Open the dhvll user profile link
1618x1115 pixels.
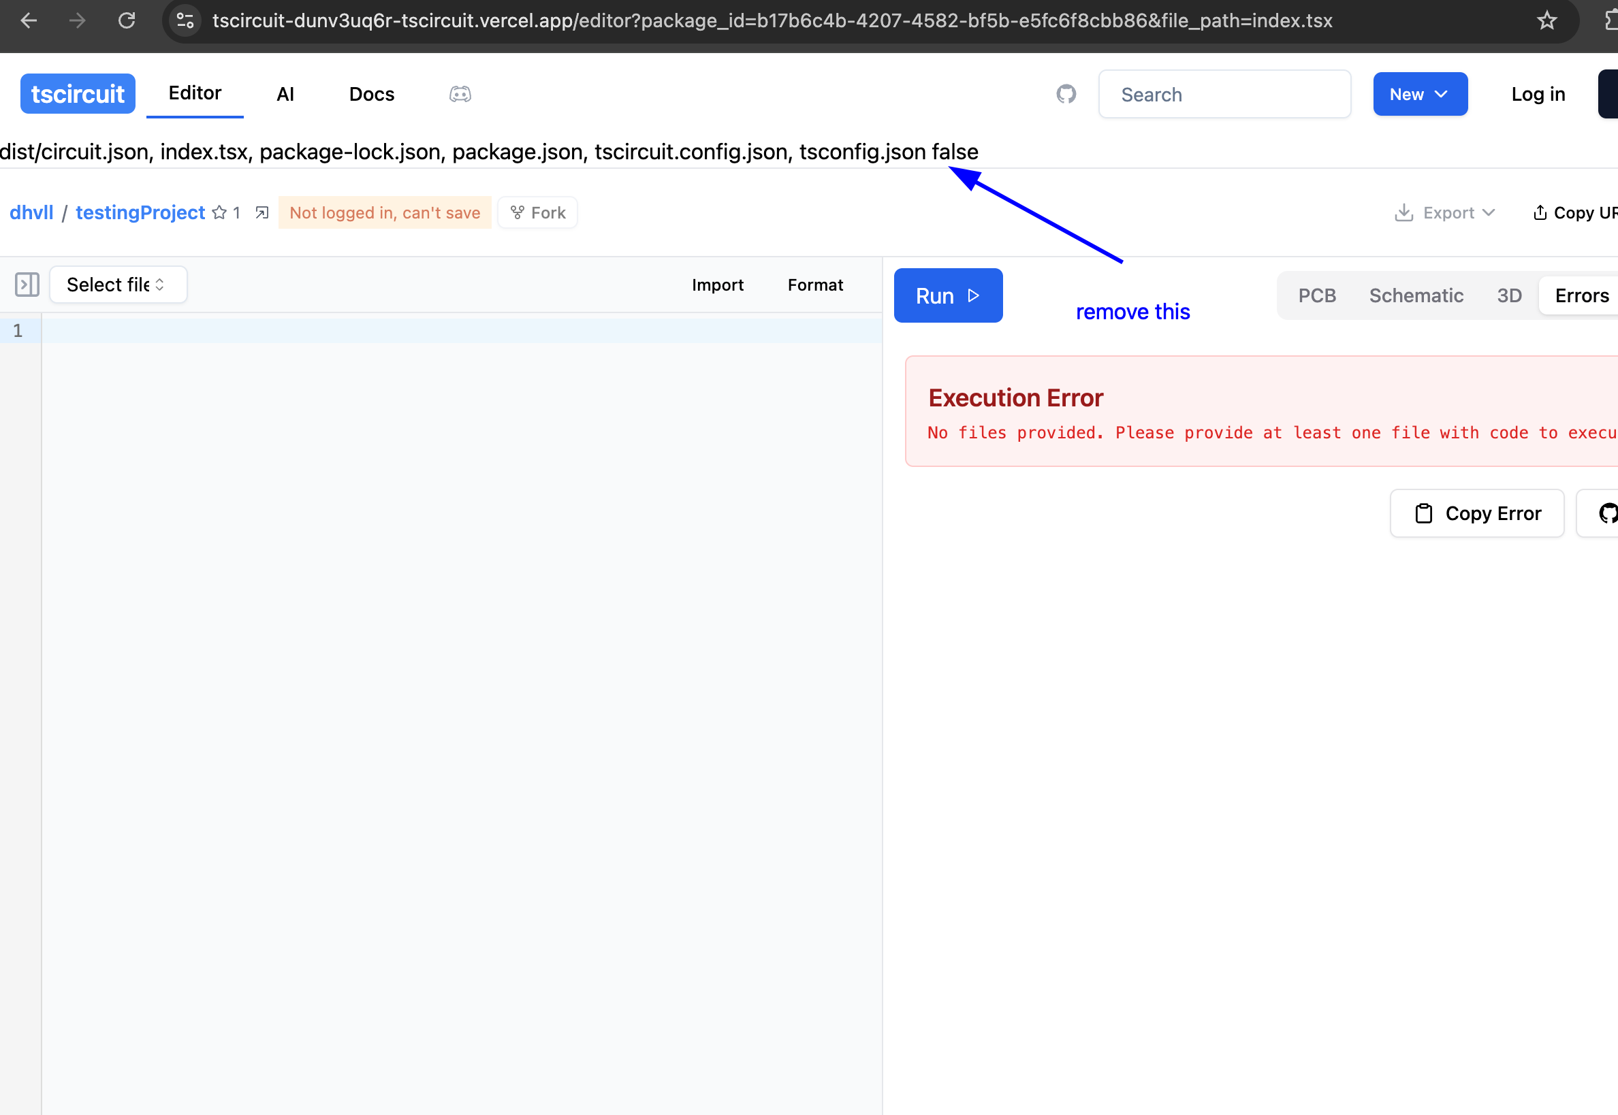31,212
